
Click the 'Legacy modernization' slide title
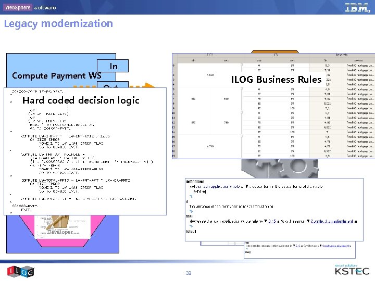pos(58,23)
